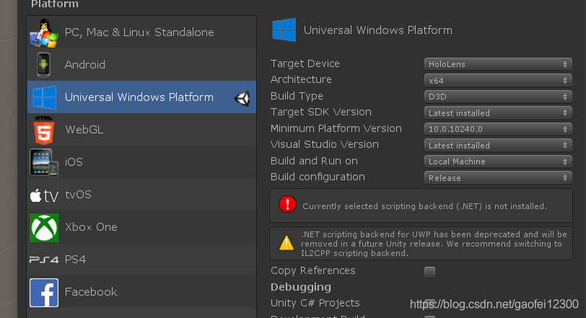The width and height of the screenshot is (586, 318).
Task: Click the PS4 logo icon
Action: coord(44,260)
